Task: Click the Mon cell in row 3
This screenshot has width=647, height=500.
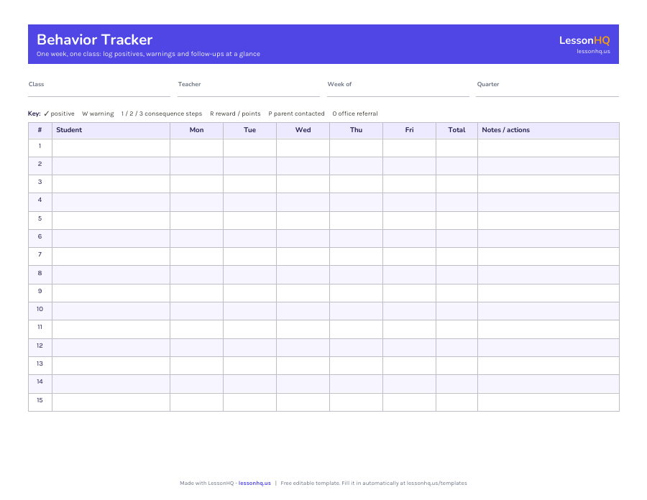Action: [196, 184]
